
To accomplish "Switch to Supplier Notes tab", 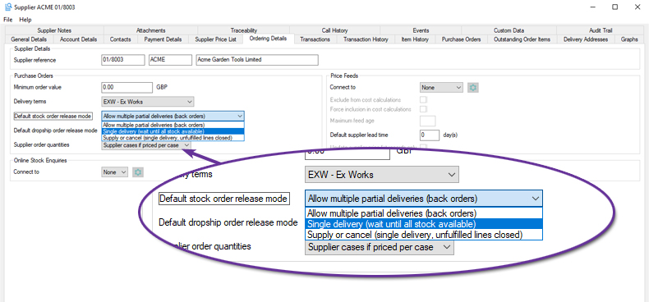I will coord(54,30).
